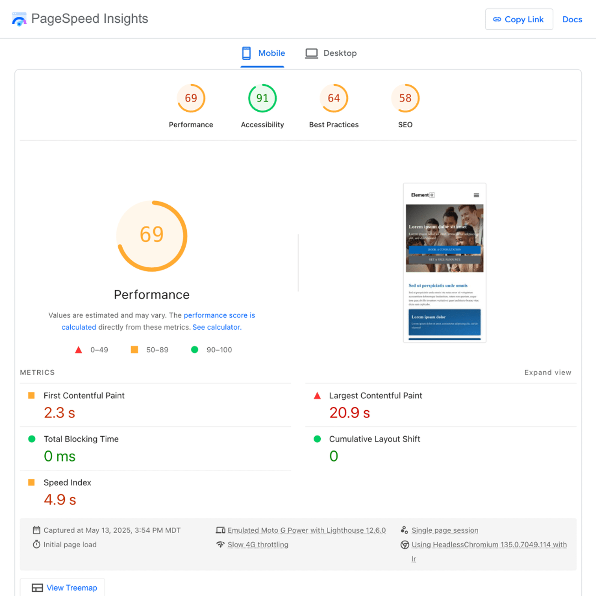The image size is (596, 596).
Task: Click the Total Blocking Time metric title
Action: tap(81, 439)
